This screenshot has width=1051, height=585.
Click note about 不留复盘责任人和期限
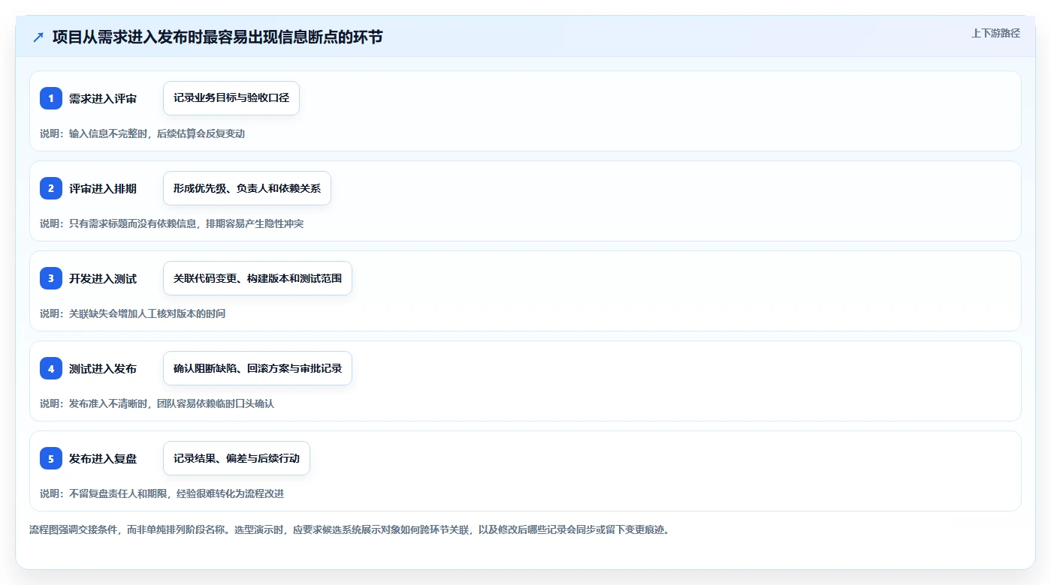pyautogui.click(x=162, y=493)
